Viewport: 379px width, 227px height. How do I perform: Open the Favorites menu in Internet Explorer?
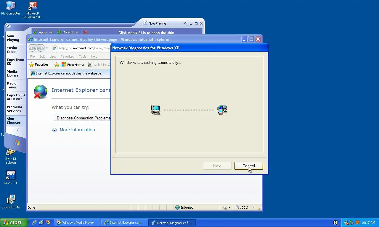(67, 56)
